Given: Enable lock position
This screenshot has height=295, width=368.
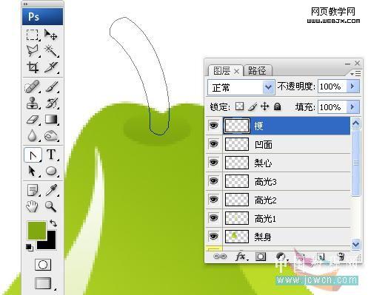Looking at the screenshot, I should click(x=265, y=106).
